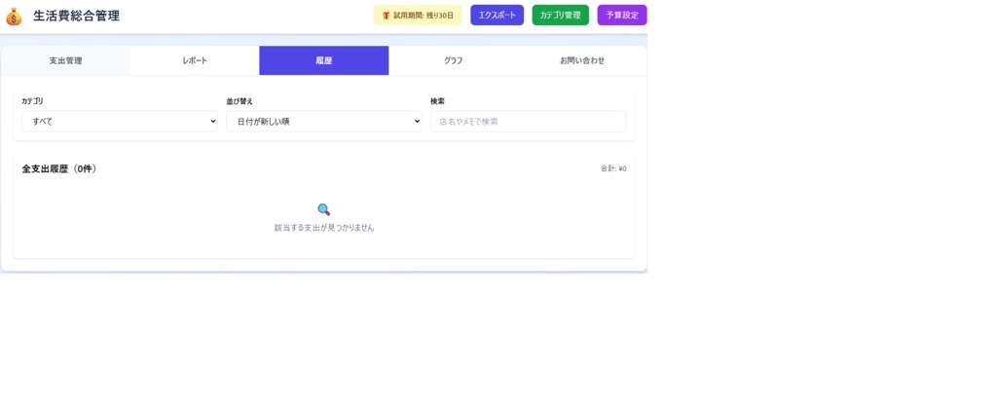Open the 並び替え dropdown showing 日付が新しい順
This screenshot has width=997, height=407.
click(x=323, y=122)
